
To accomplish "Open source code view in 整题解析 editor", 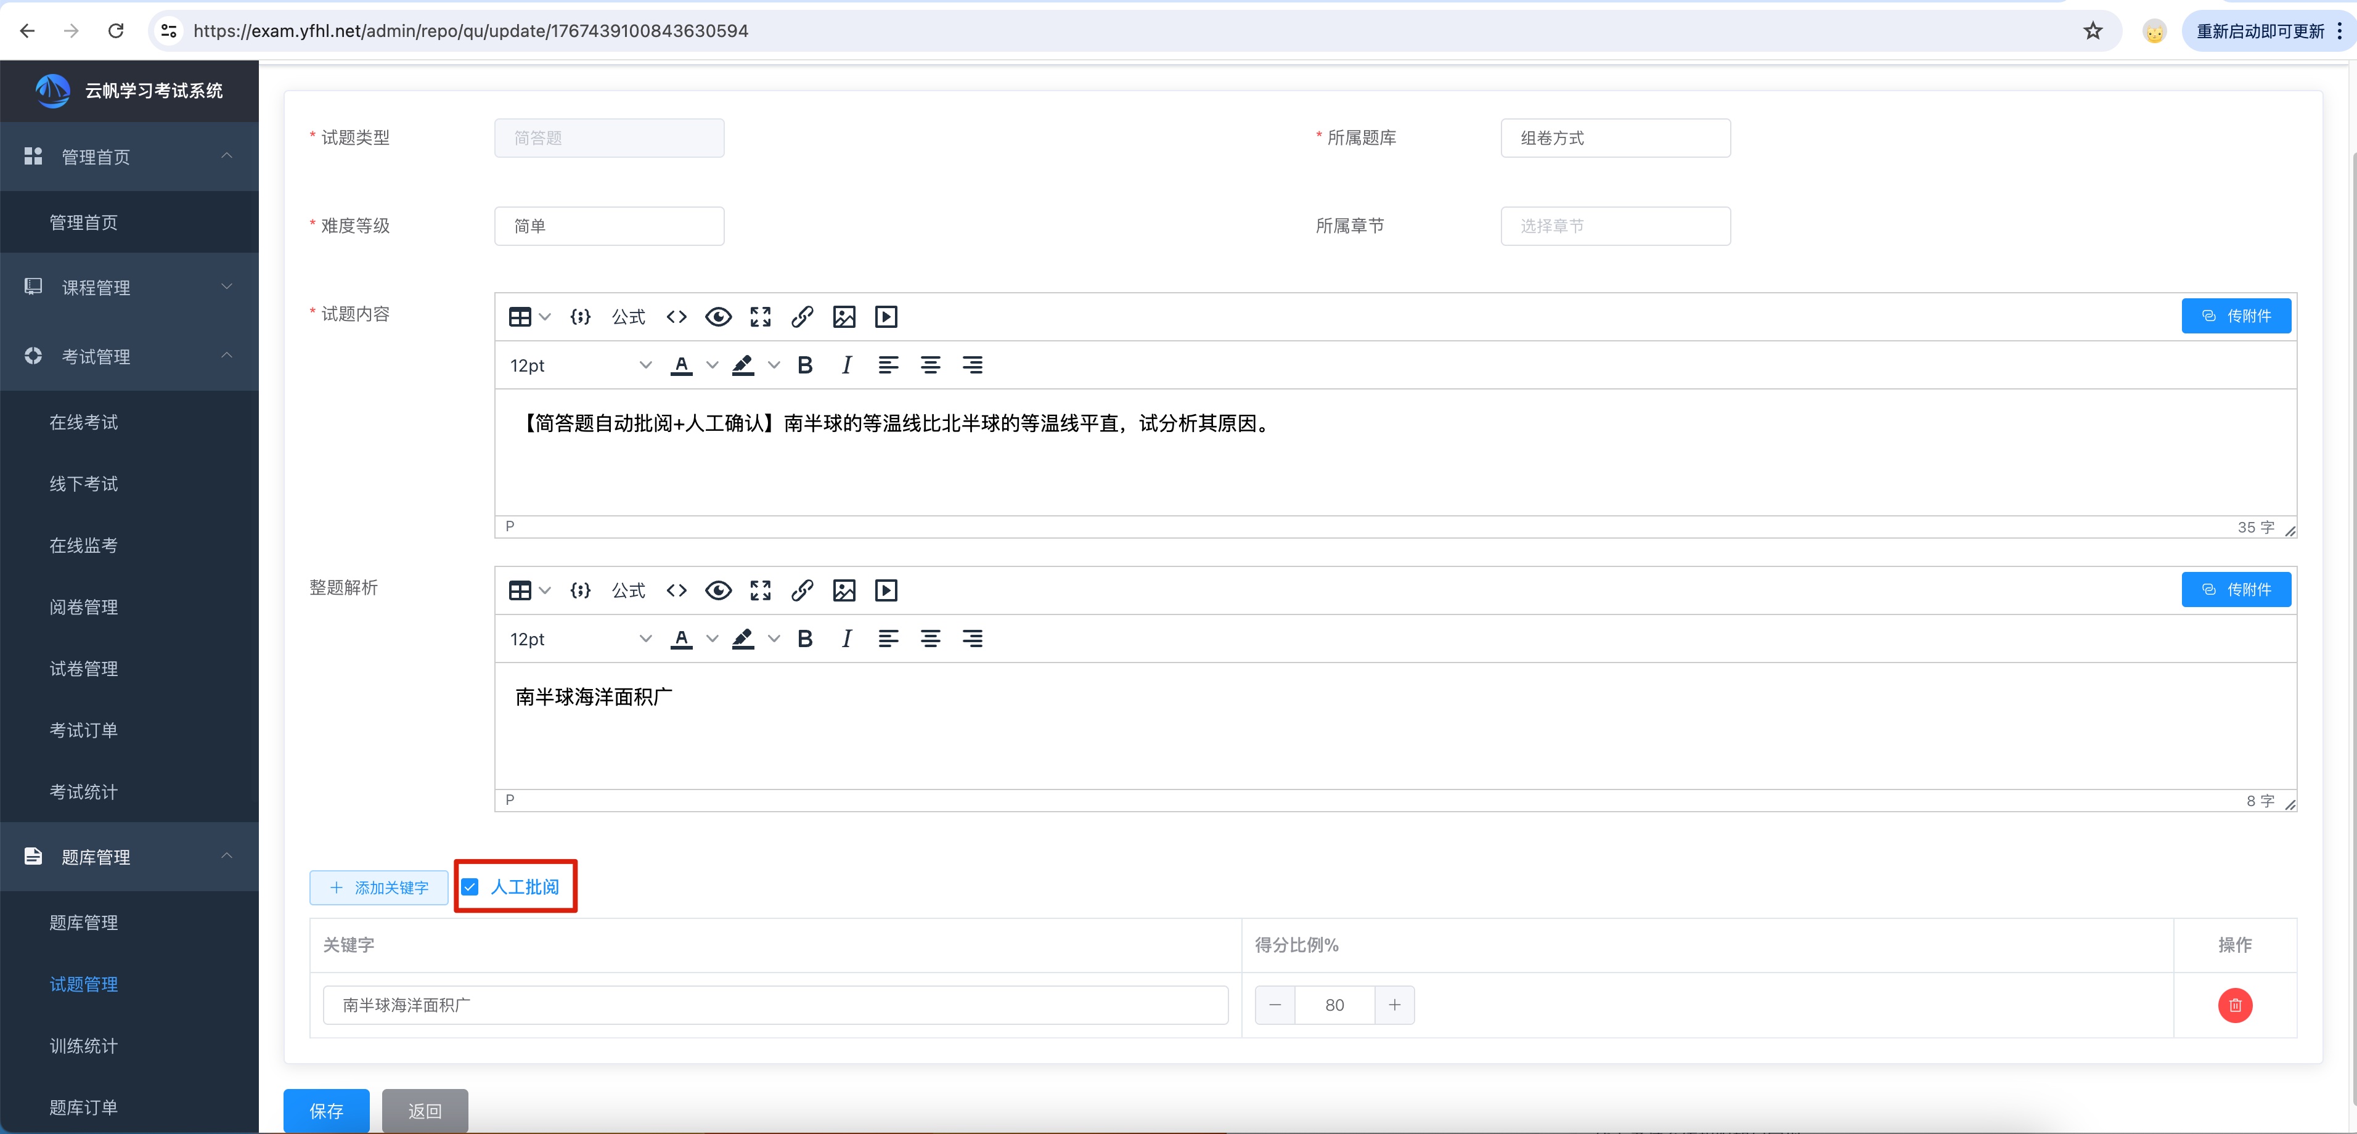I will tap(676, 590).
